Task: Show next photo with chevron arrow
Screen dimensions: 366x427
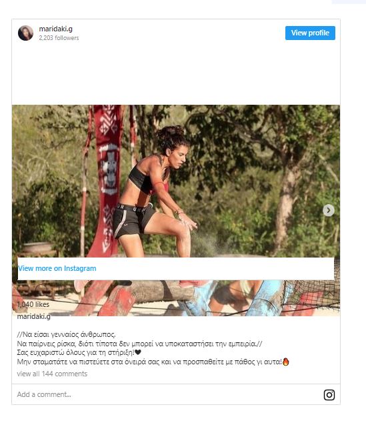Action: (329, 210)
